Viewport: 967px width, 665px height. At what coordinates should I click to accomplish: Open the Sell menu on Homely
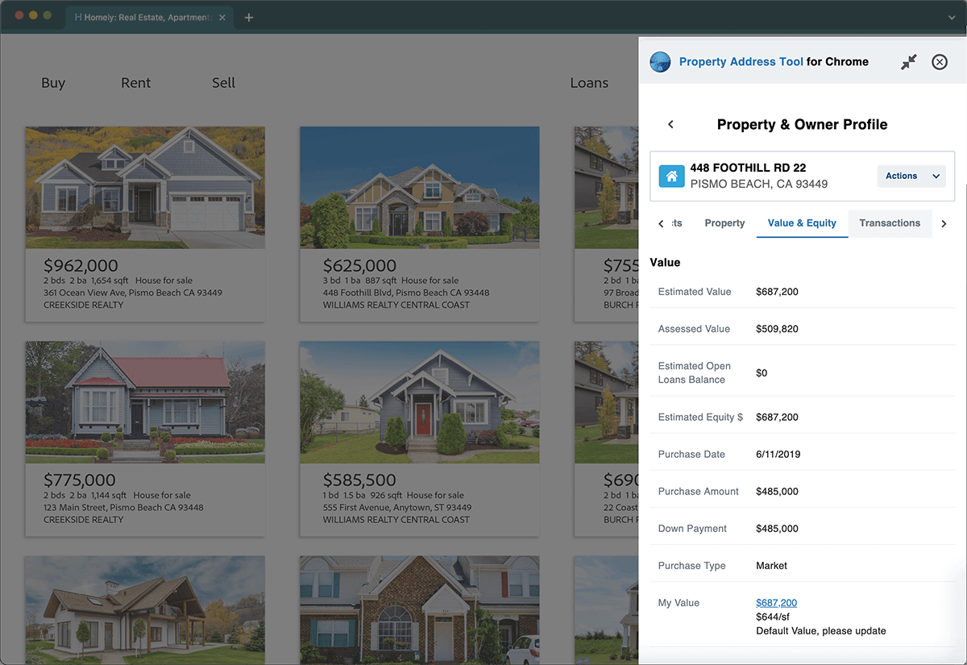223,82
